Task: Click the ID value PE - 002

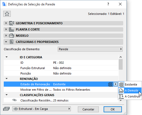Action: coord(59,63)
